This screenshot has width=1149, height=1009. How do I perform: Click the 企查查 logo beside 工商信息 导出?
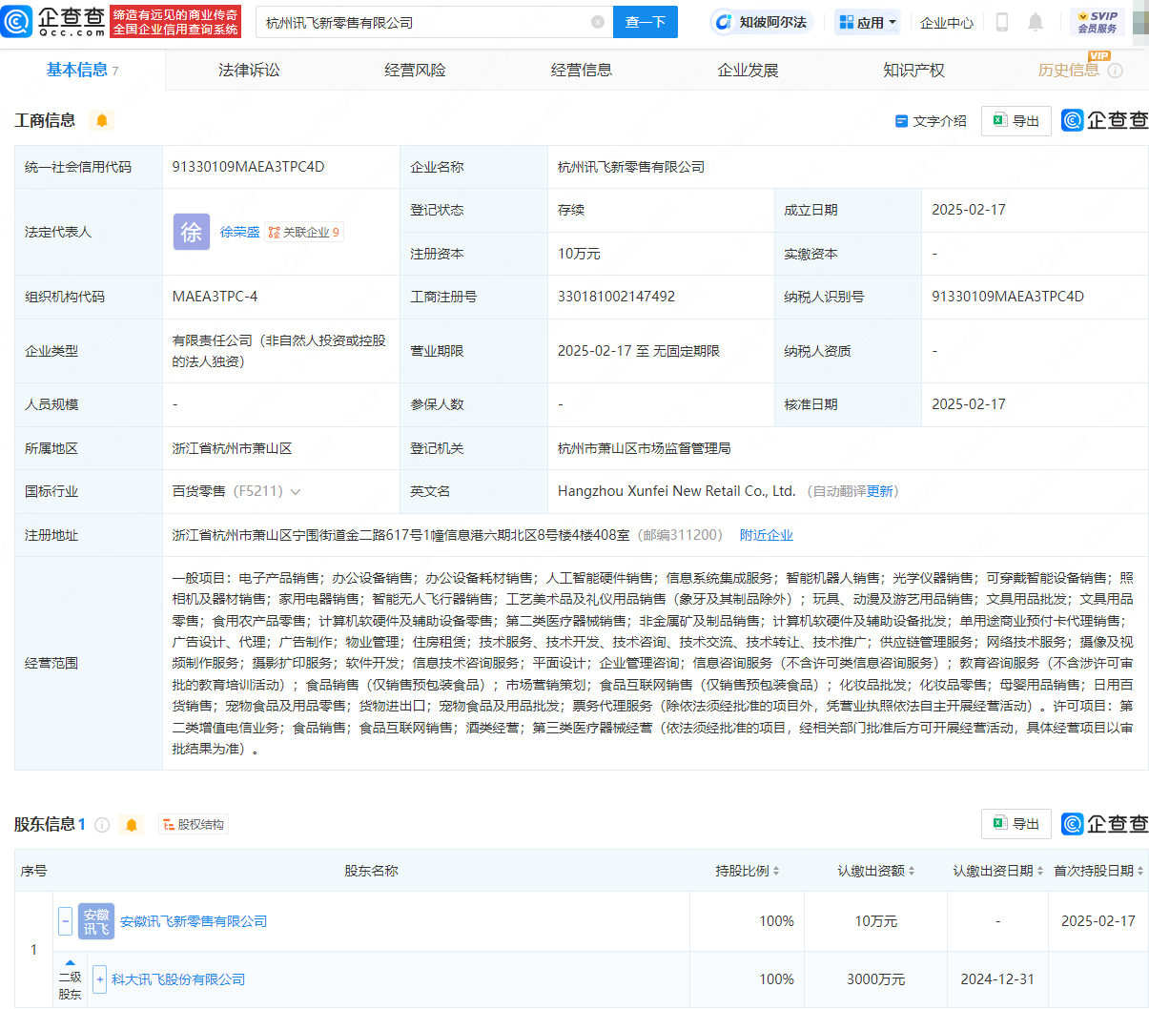click(1104, 120)
